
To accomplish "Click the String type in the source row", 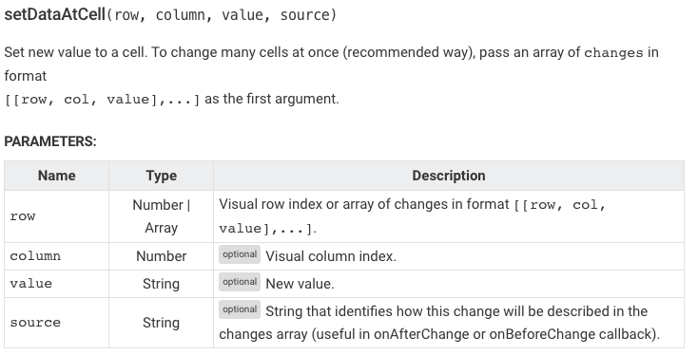I will pyautogui.click(x=161, y=323).
